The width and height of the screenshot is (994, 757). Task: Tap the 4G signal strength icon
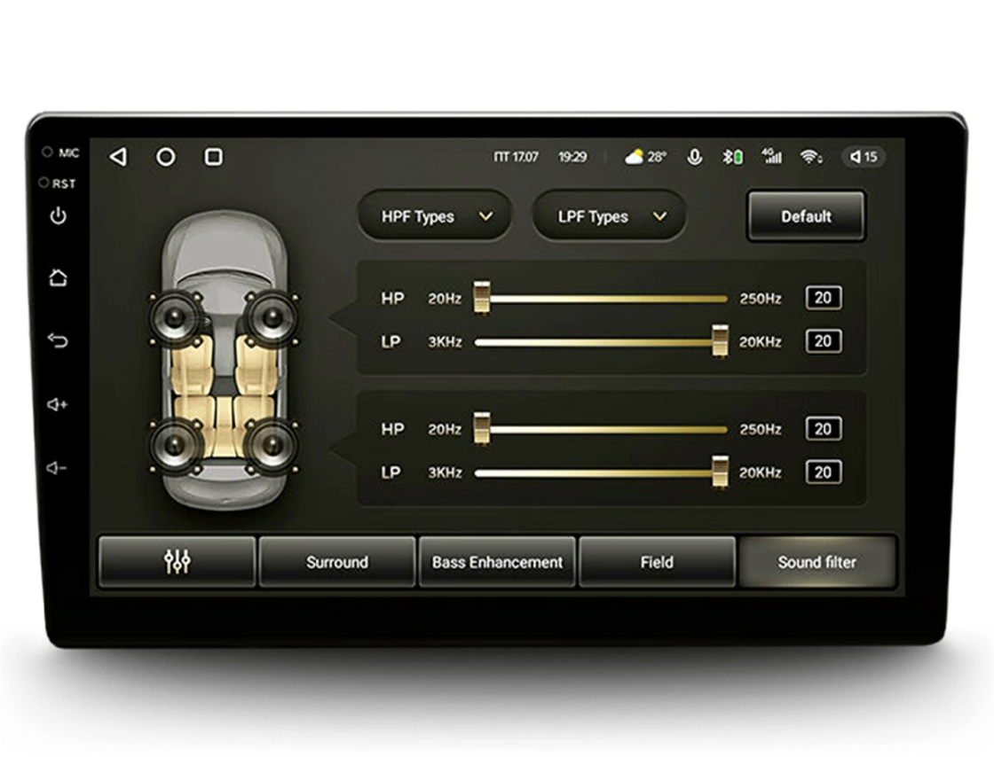pyautogui.click(x=771, y=156)
